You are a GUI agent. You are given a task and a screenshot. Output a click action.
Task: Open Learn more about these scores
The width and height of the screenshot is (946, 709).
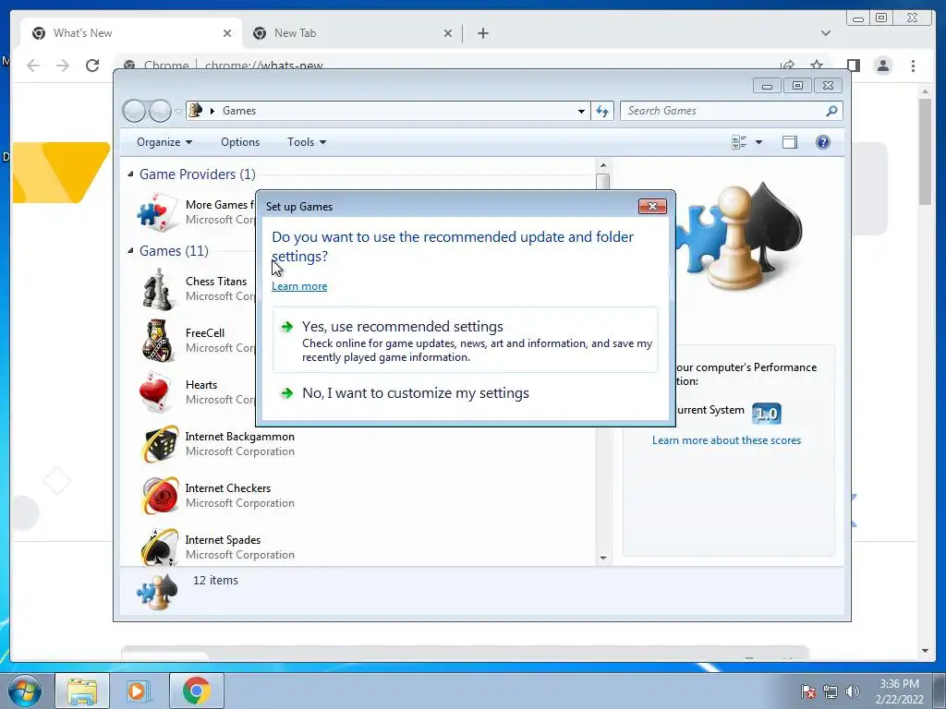(x=726, y=440)
